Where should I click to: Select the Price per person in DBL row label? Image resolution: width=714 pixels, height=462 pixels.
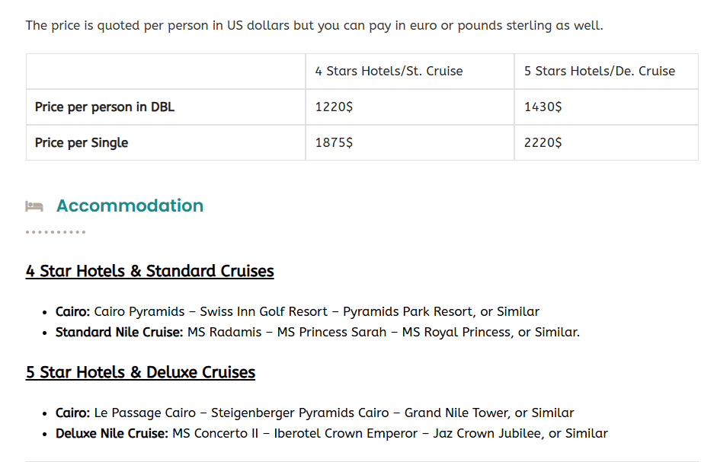click(104, 107)
